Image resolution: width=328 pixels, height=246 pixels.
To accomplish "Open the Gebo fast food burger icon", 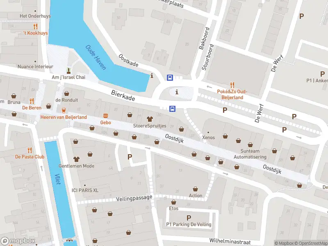I will 105,116.
